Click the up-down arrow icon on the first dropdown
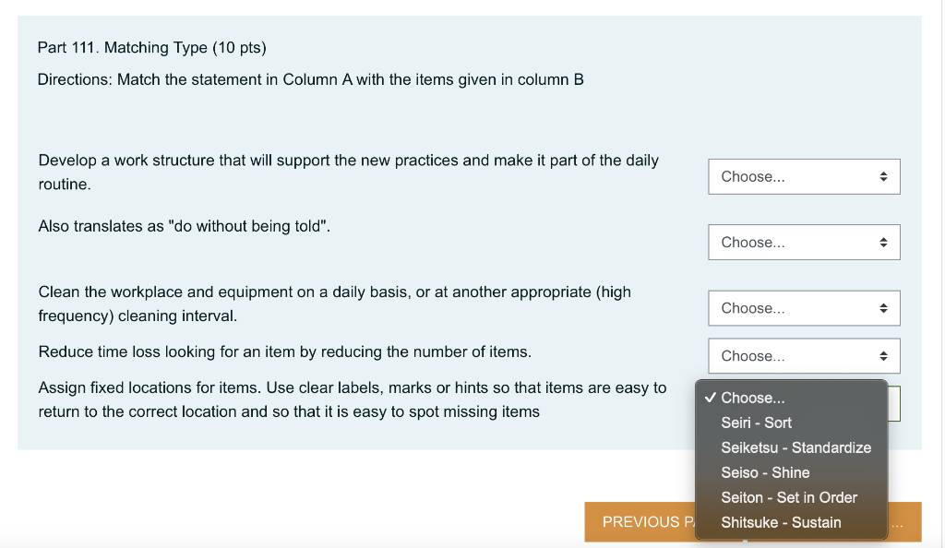The height and width of the screenshot is (548, 945). (884, 176)
